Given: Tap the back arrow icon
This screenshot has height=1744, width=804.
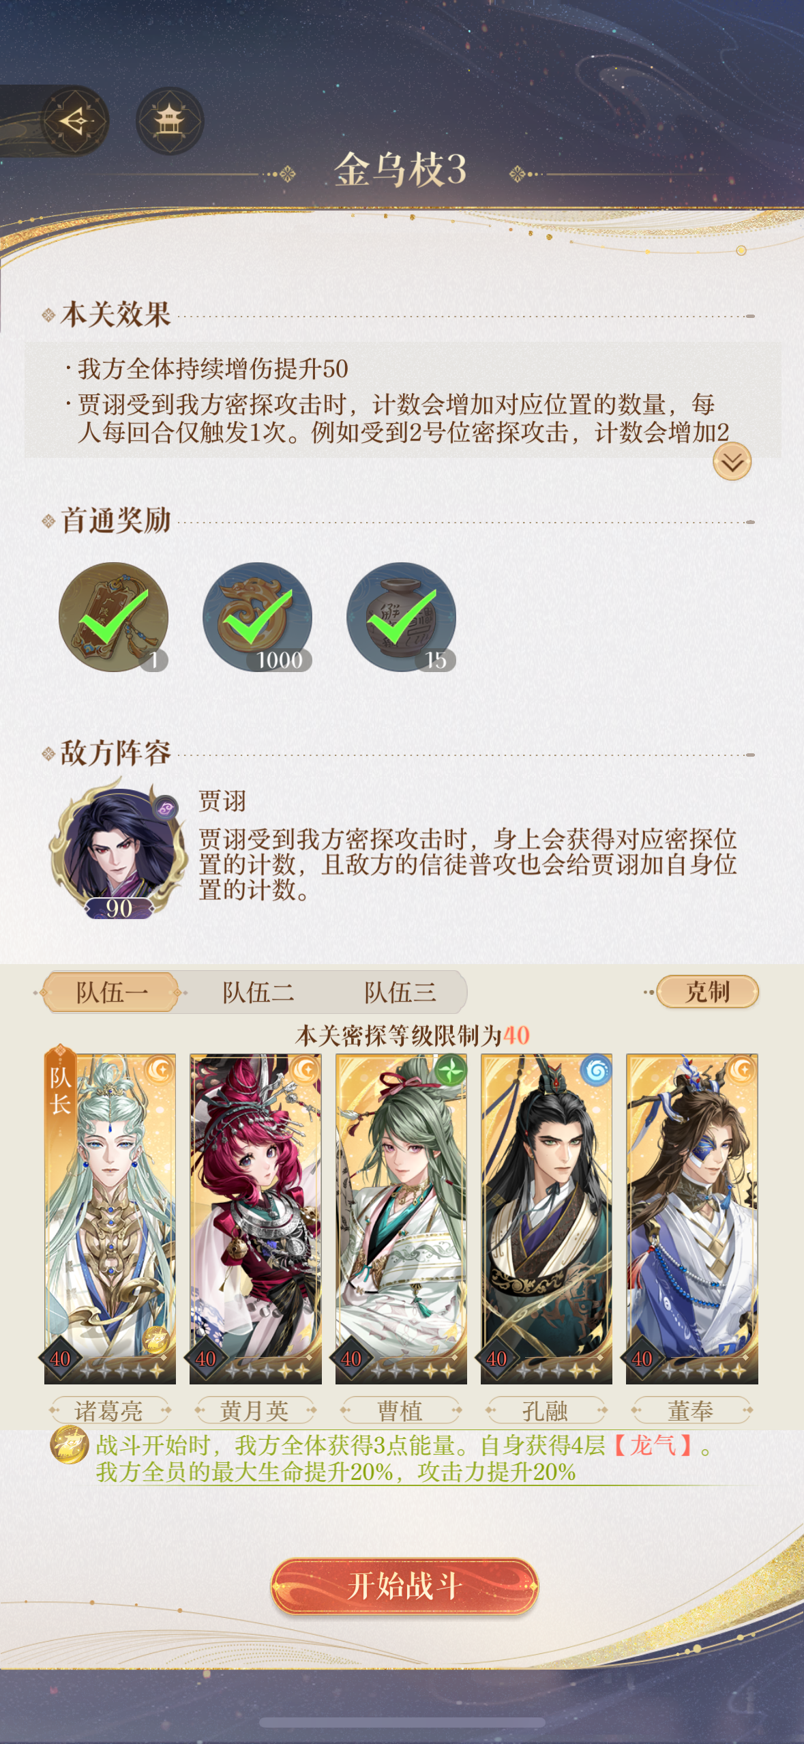Looking at the screenshot, I should point(75,121).
